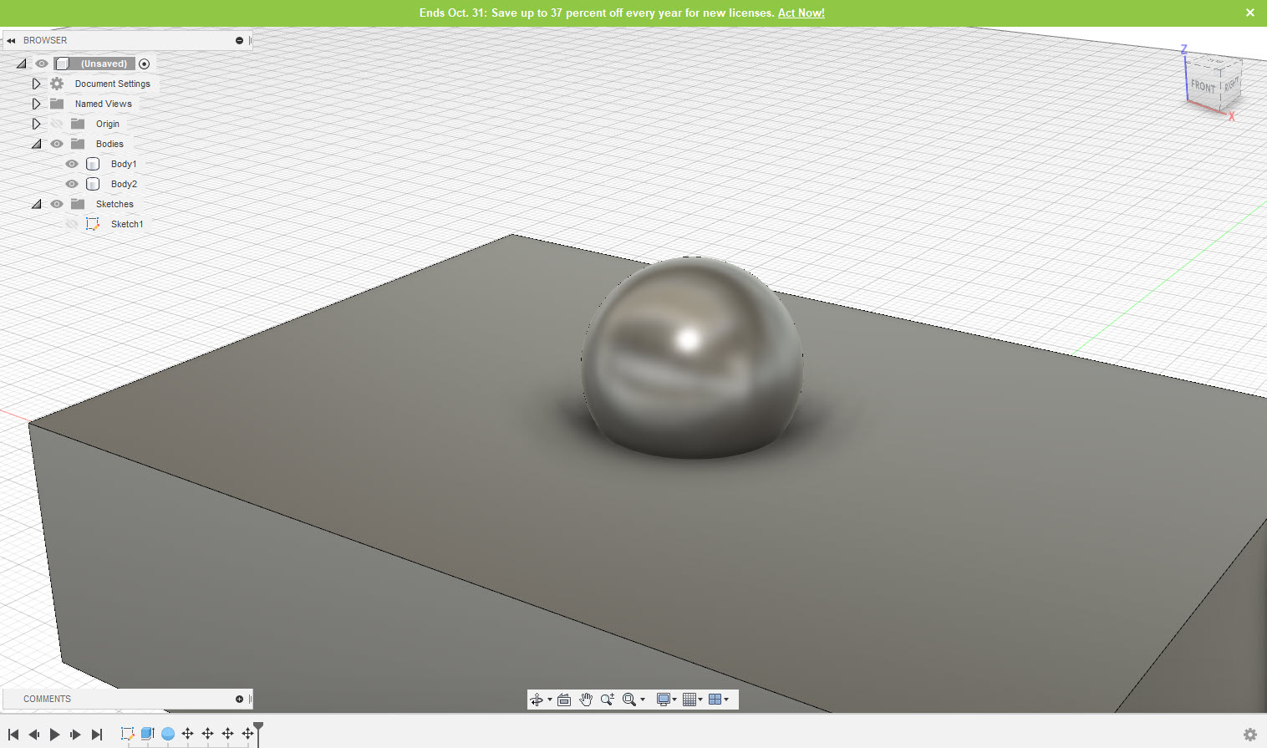Image resolution: width=1267 pixels, height=748 pixels.
Task: Activate the Zoom tool
Action: (608, 700)
